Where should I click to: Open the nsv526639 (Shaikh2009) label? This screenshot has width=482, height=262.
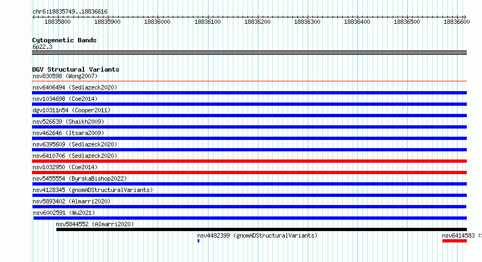[68, 122]
